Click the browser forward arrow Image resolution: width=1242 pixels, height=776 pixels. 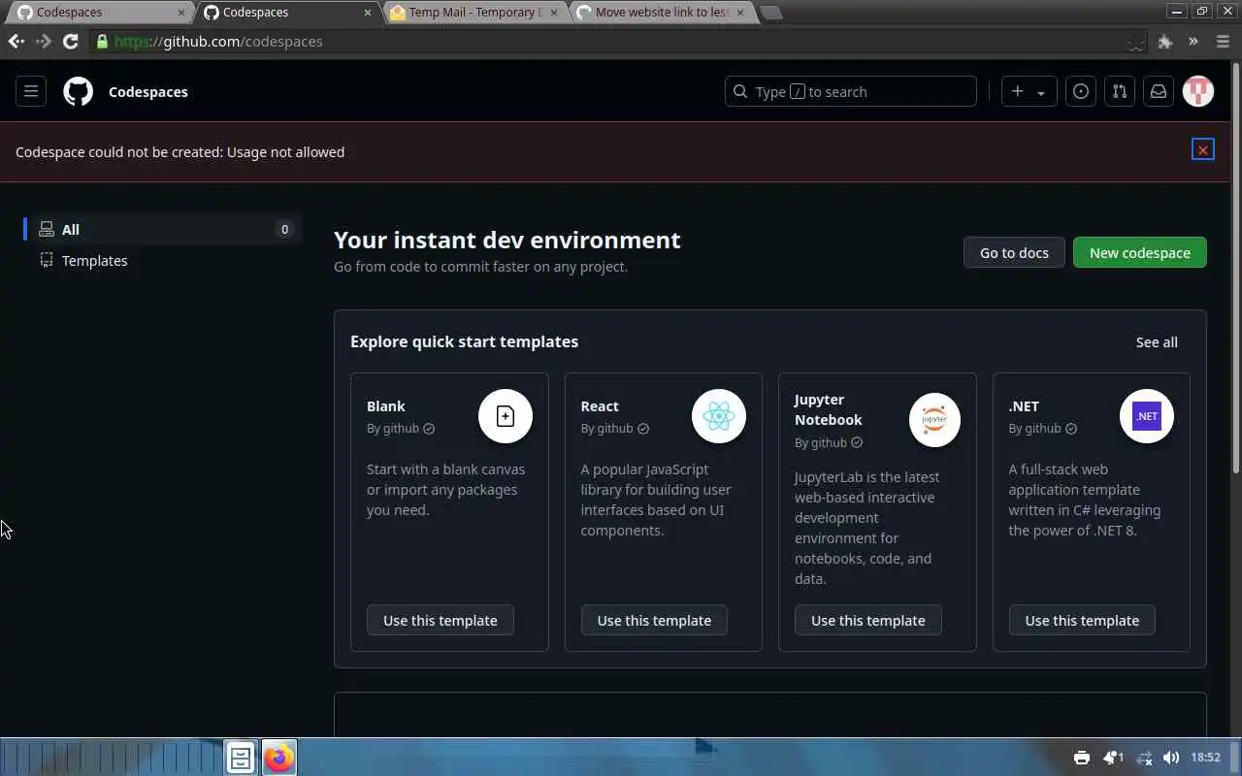[43, 41]
